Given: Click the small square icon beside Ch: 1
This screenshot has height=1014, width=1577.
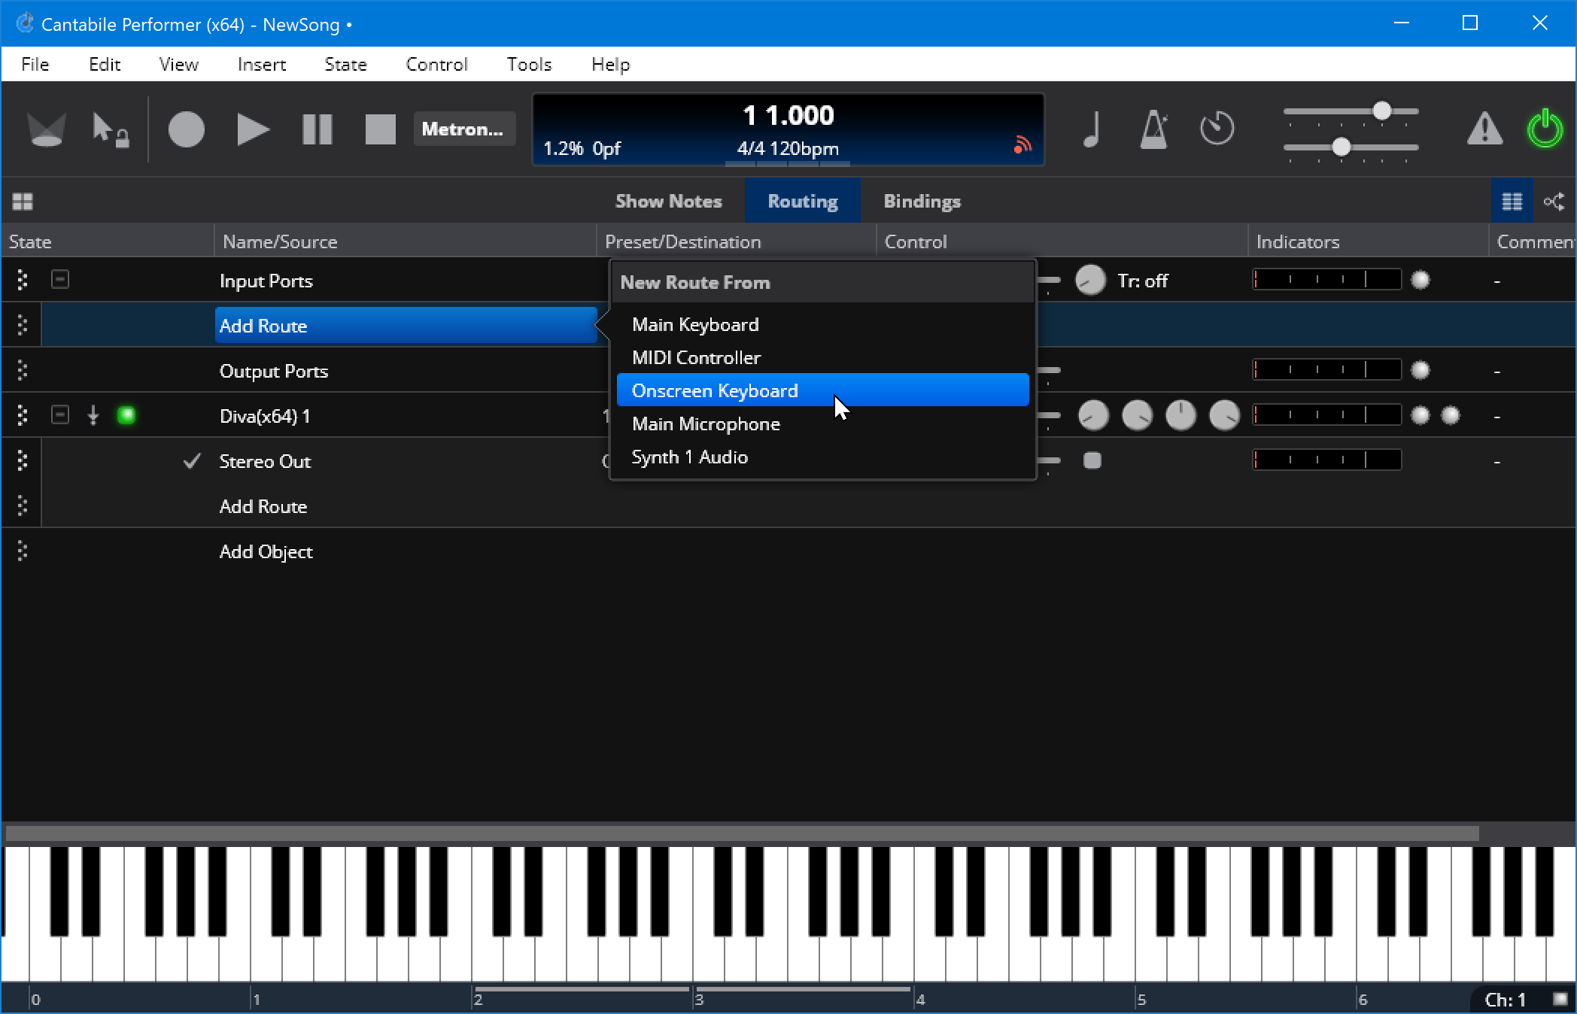Looking at the screenshot, I should [x=1560, y=999].
